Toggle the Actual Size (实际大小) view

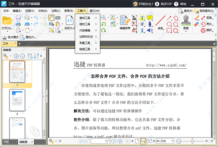tap(68, 21)
